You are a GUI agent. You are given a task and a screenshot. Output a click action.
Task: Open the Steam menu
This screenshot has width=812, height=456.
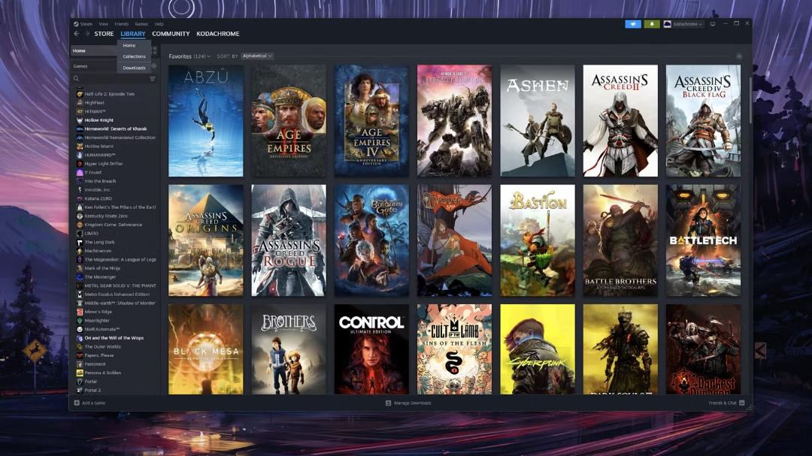81,23
